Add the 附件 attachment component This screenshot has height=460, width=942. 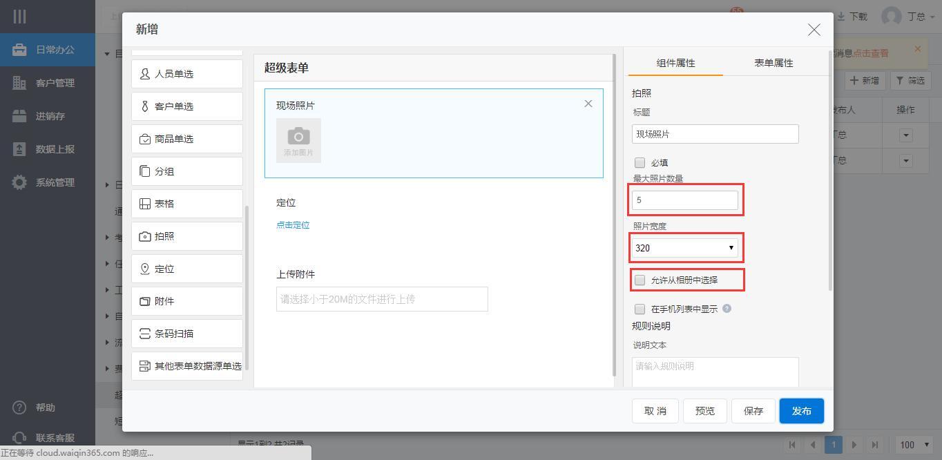click(x=186, y=301)
